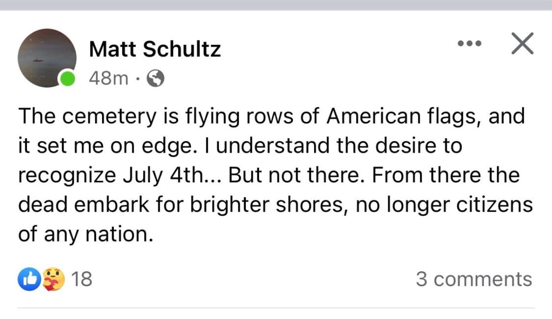Open the Matt Schultz profile name link
The width and height of the screenshot is (552, 319).
click(155, 49)
